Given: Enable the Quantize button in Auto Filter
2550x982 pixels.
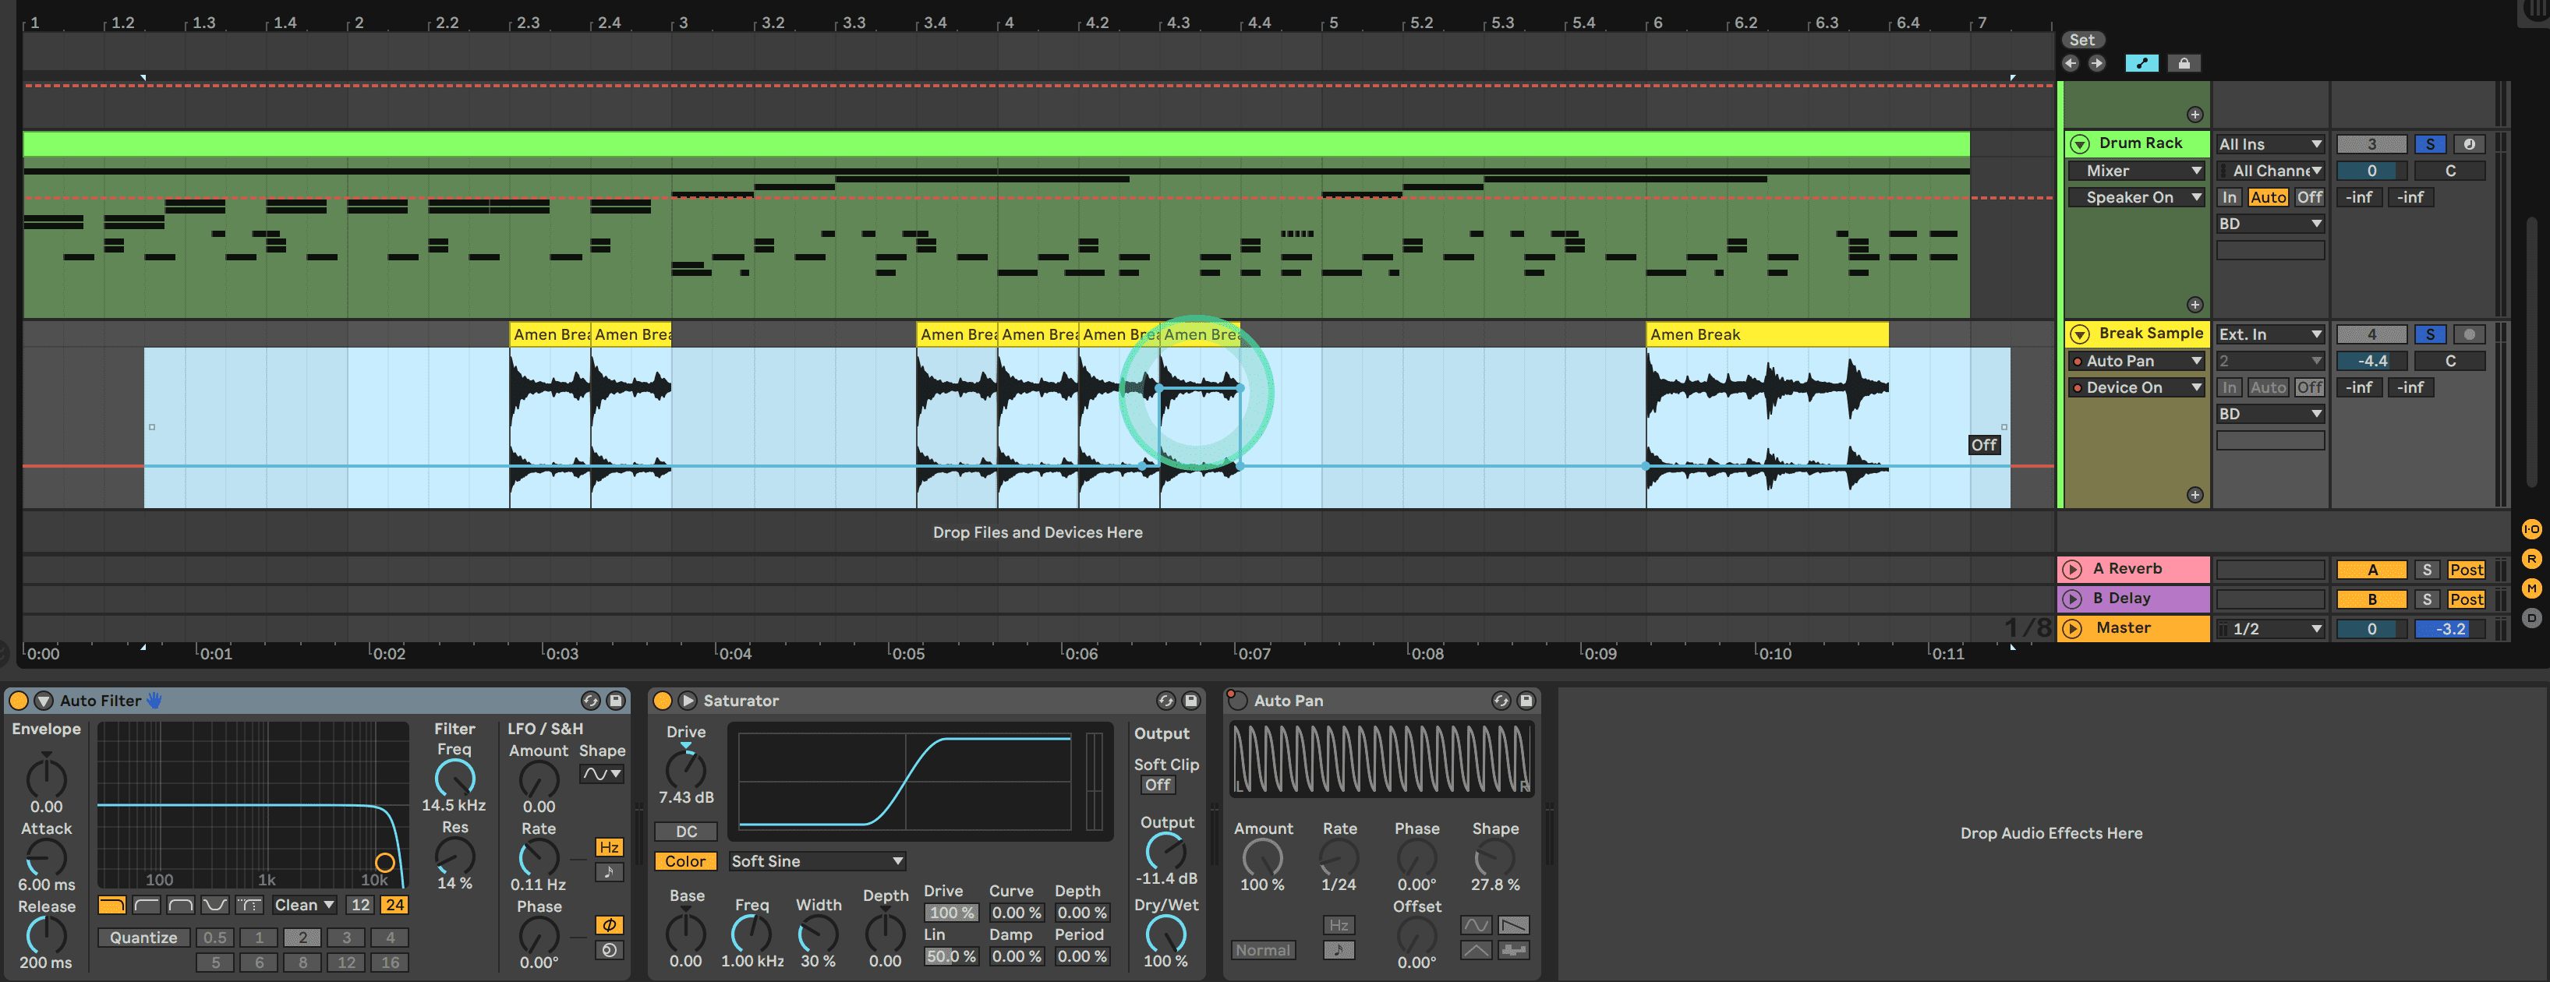Looking at the screenshot, I should click(143, 938).
